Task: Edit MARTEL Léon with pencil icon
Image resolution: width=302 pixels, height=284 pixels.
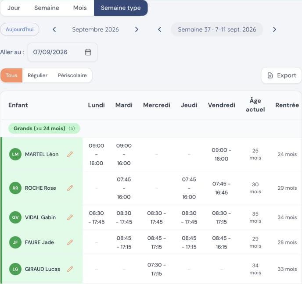Action: click(x=70, y=154)
